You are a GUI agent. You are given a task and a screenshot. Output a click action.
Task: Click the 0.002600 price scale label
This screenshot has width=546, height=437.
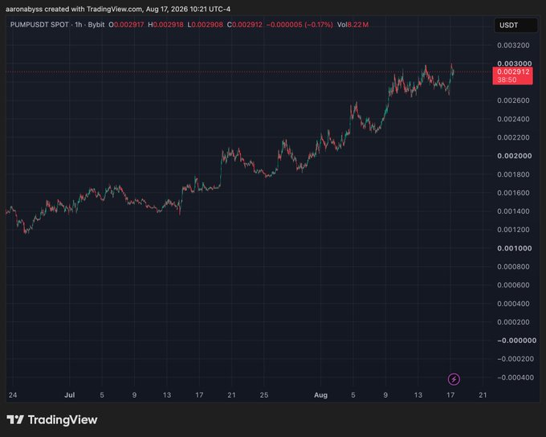coord(513,100)
